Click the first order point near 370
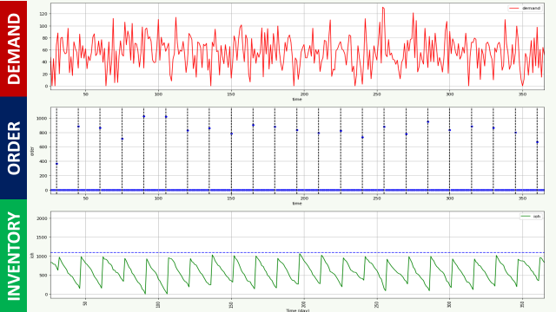 (x=56, y=164)
